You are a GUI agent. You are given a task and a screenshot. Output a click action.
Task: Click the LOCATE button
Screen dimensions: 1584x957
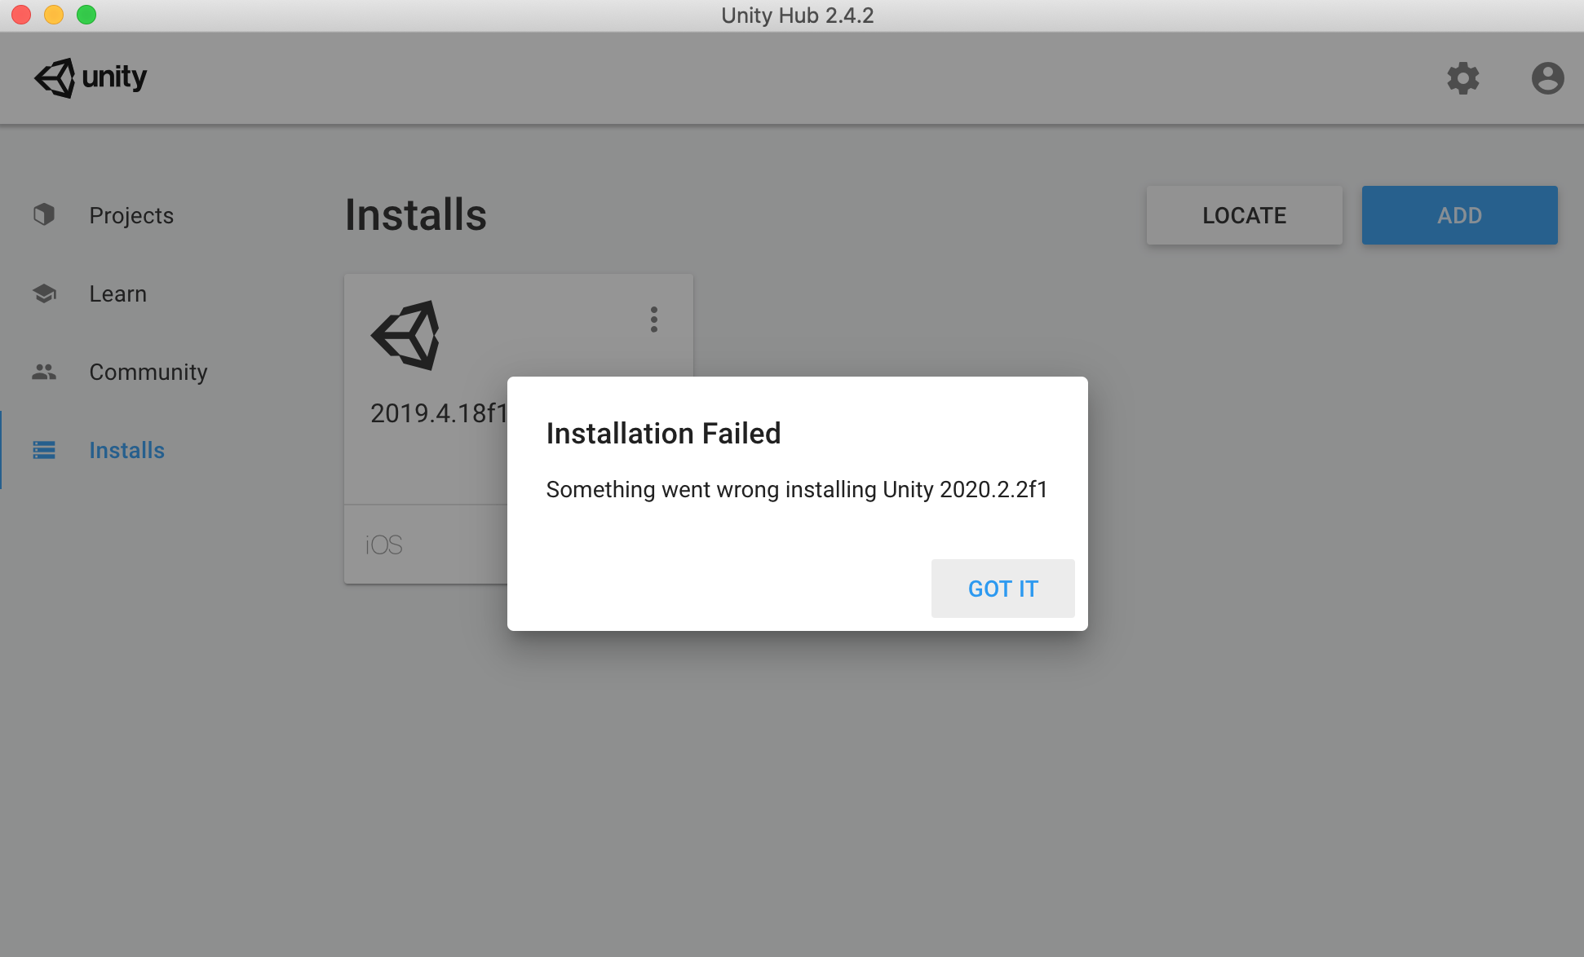(x=1243, y=214)
